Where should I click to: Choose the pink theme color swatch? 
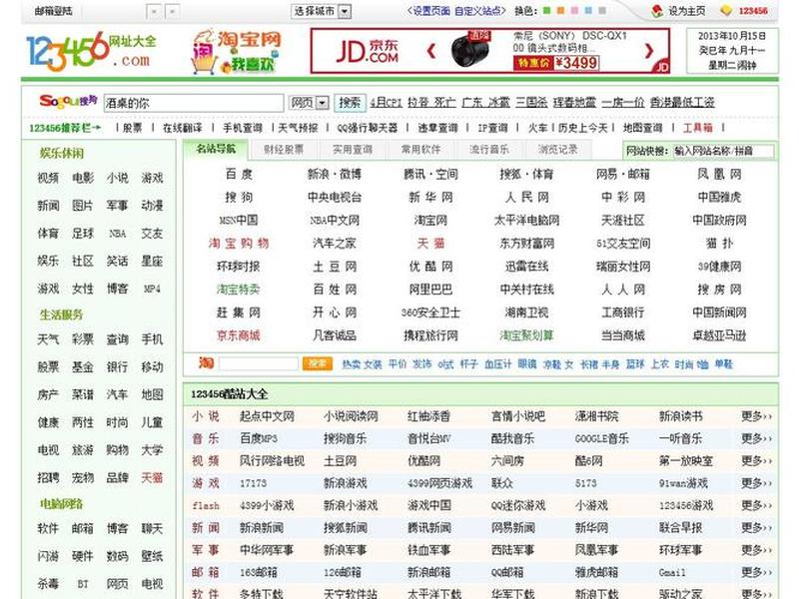tap(574, 11)
